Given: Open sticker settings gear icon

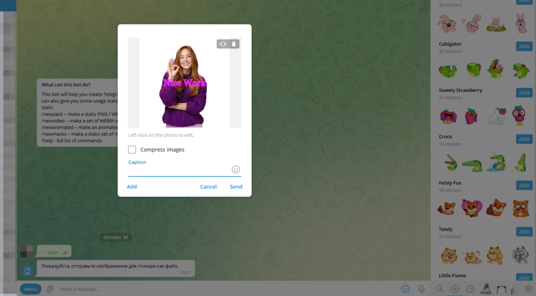Looking at the screenshot, I should coord(529,289).
